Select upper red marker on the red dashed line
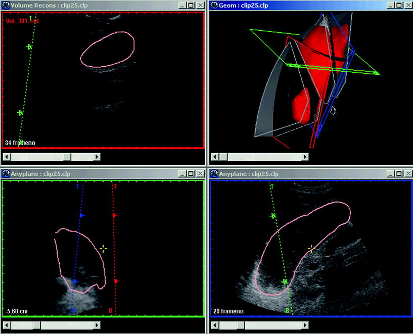The image size is (413, 334). 115,216
